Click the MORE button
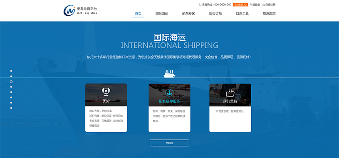Viewport: 339px width, 158px height. click(170, 143)
